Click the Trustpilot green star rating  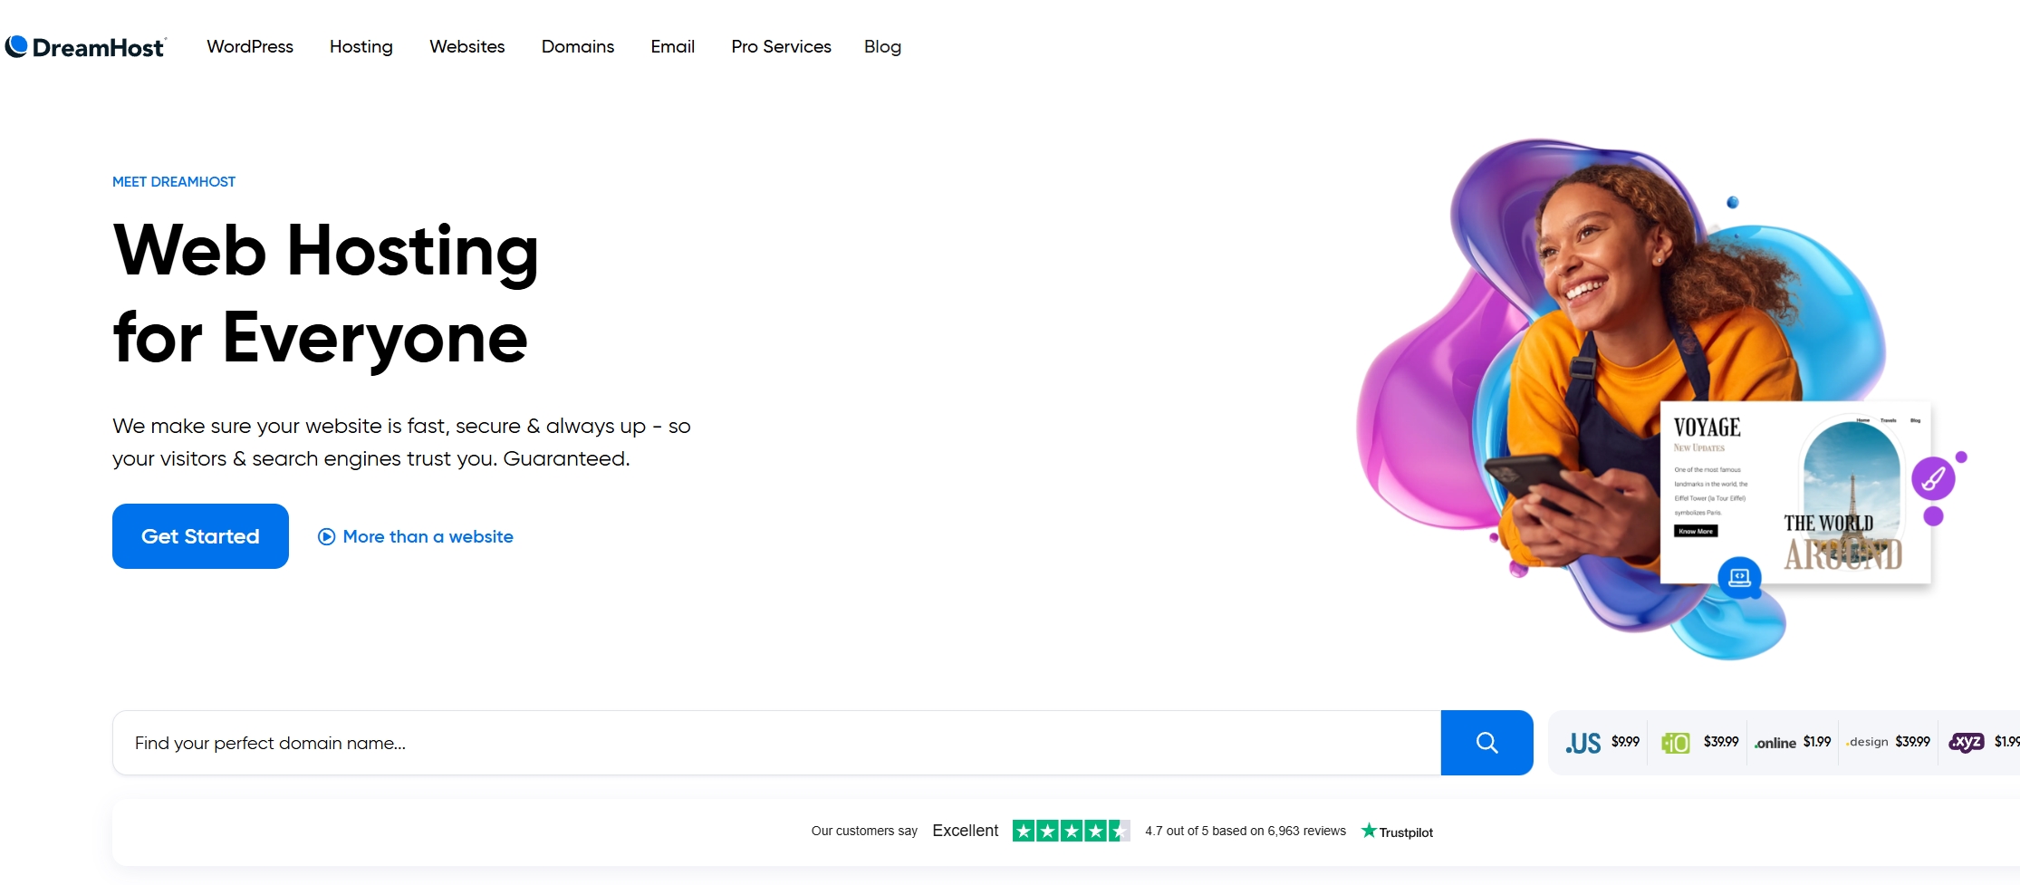pos(1071,831)
